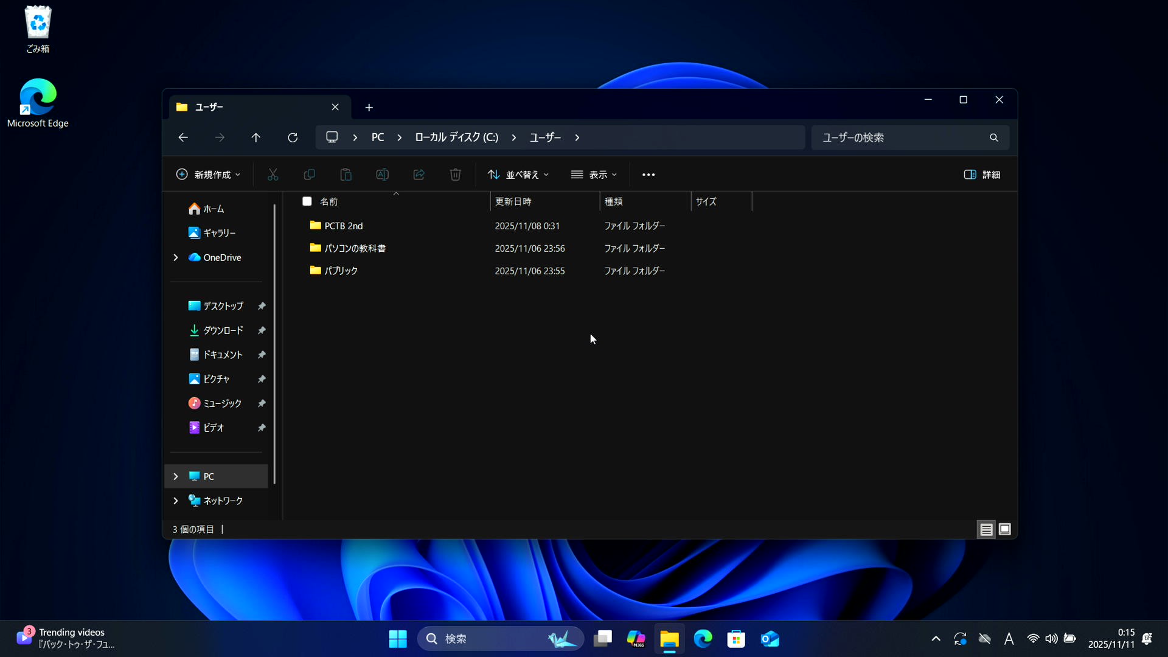Go up one folder level
This screenshot has height=657, width=1168.
click(256, 137)
